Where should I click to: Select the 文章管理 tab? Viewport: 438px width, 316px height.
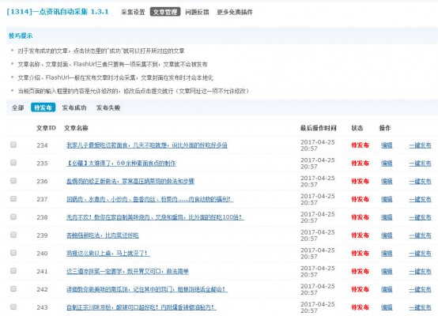165,12
